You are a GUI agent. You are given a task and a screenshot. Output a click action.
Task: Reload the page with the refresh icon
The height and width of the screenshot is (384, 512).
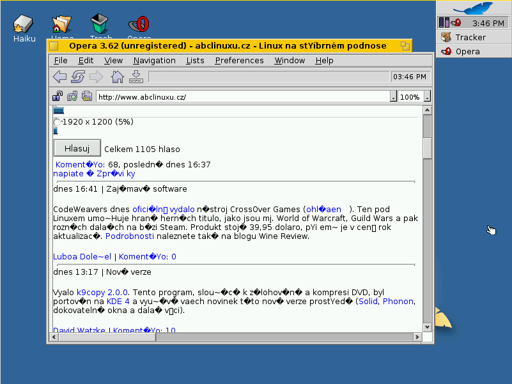[x=78, y=77]
